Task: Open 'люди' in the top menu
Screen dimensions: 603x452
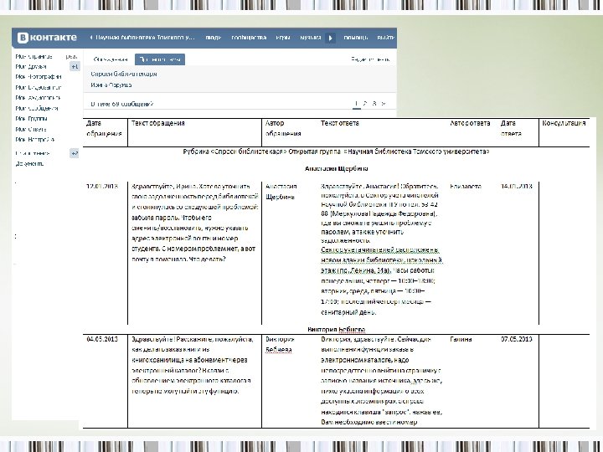Action: [x=213, y=38]
